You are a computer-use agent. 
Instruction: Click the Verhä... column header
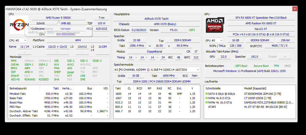pos(67,88)
